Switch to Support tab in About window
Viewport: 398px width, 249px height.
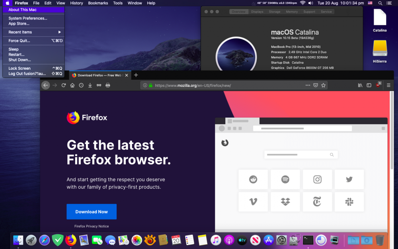pos(309,12)
